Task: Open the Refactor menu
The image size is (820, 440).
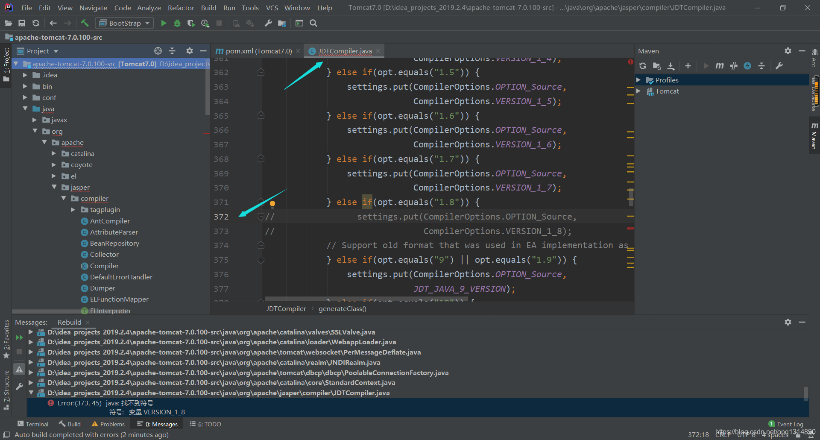Action: pos(181,8)
